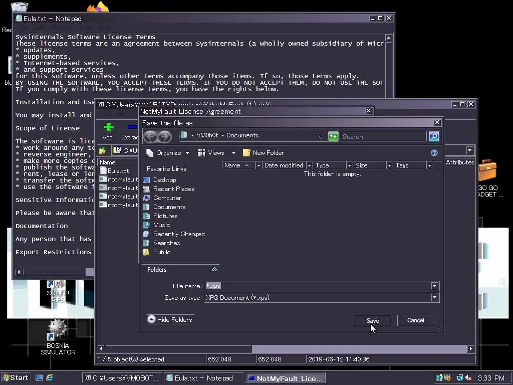Open the Name column filter dropdown
This screenshot has width=513, height=385.
tap(258, 165)
